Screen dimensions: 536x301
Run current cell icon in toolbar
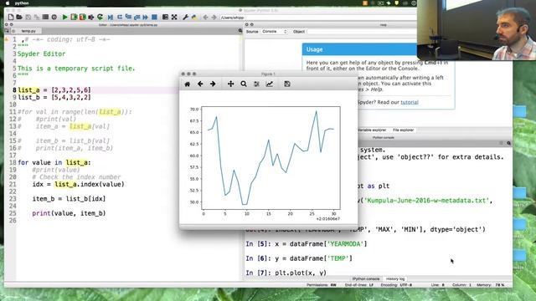[74, 17]
